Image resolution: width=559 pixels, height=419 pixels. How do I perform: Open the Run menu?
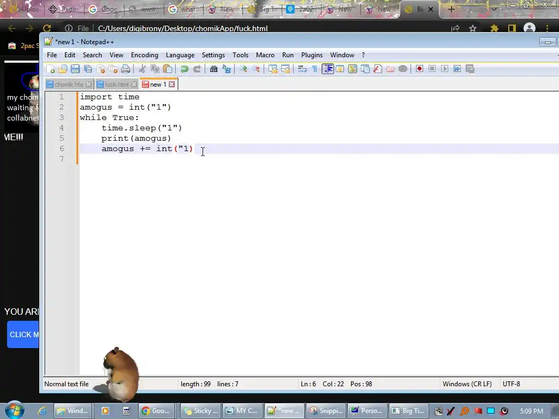point(288,55)
